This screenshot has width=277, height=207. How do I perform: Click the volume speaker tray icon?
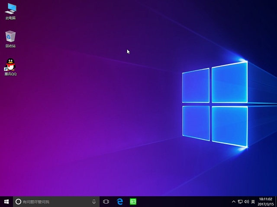tap(246, 201)
